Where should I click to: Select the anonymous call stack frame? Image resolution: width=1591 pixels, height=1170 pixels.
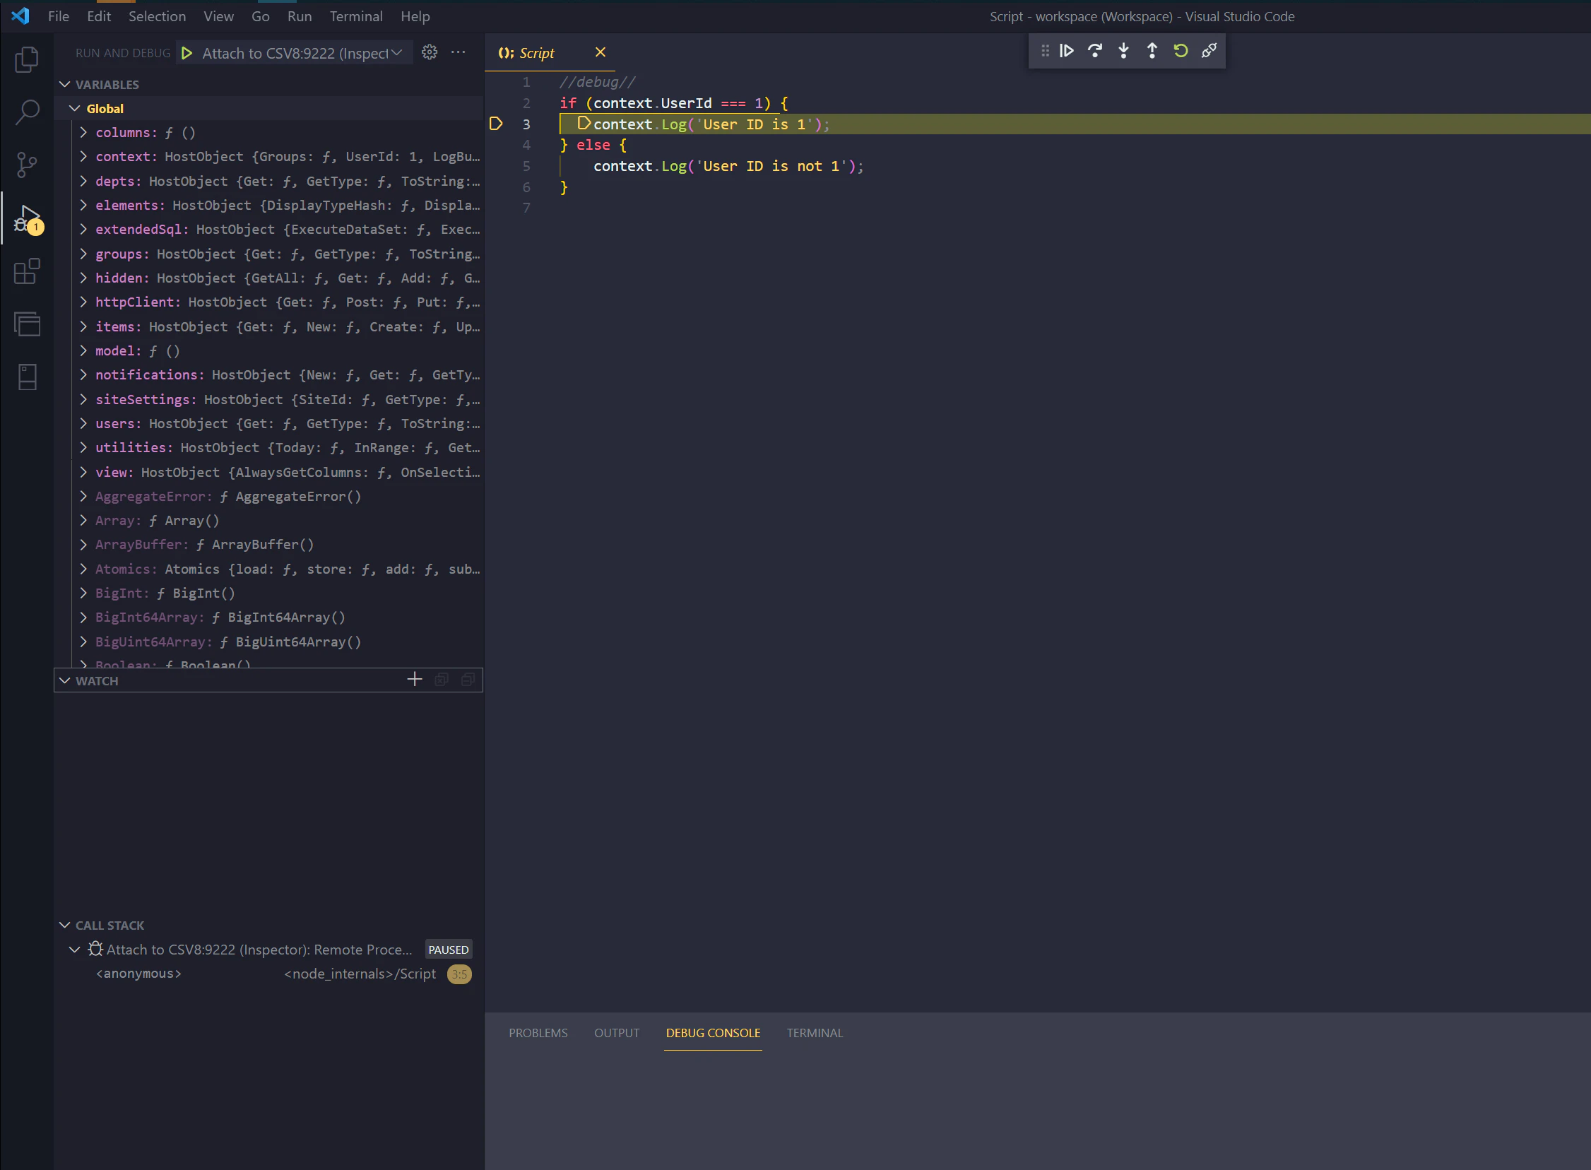(x=269, y=974)
